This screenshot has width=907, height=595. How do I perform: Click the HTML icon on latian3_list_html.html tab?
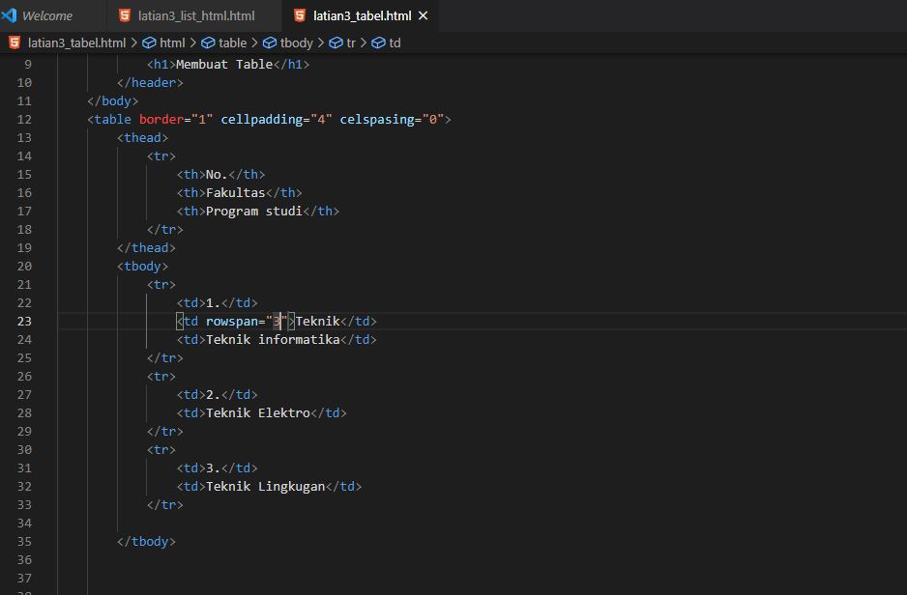tap(123, 15)
